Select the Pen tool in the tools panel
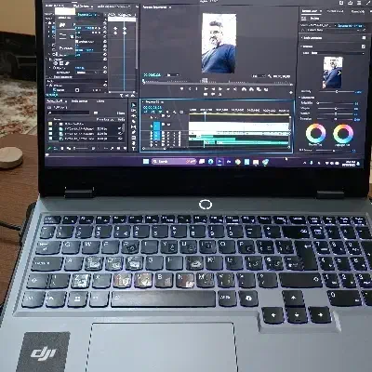Screen dimensions: 372x372 coord(133,132)
